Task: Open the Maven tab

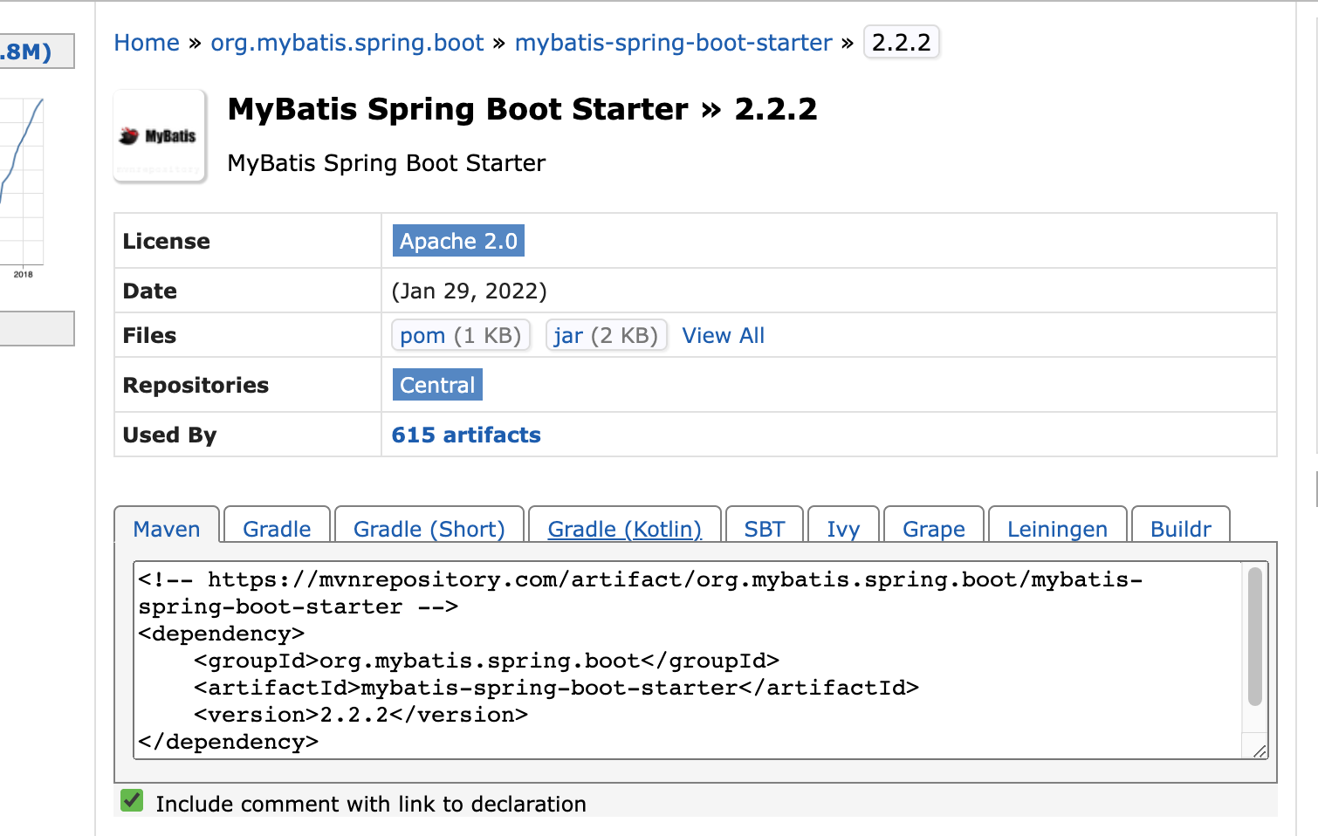Action: 167,529
